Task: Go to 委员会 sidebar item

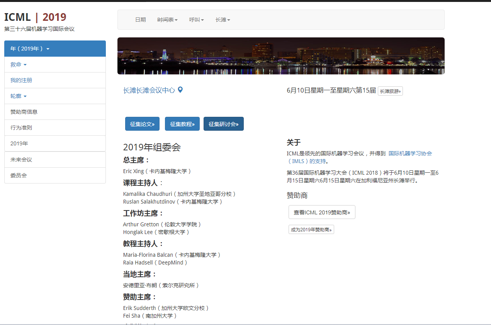Action: click(55, 175)
